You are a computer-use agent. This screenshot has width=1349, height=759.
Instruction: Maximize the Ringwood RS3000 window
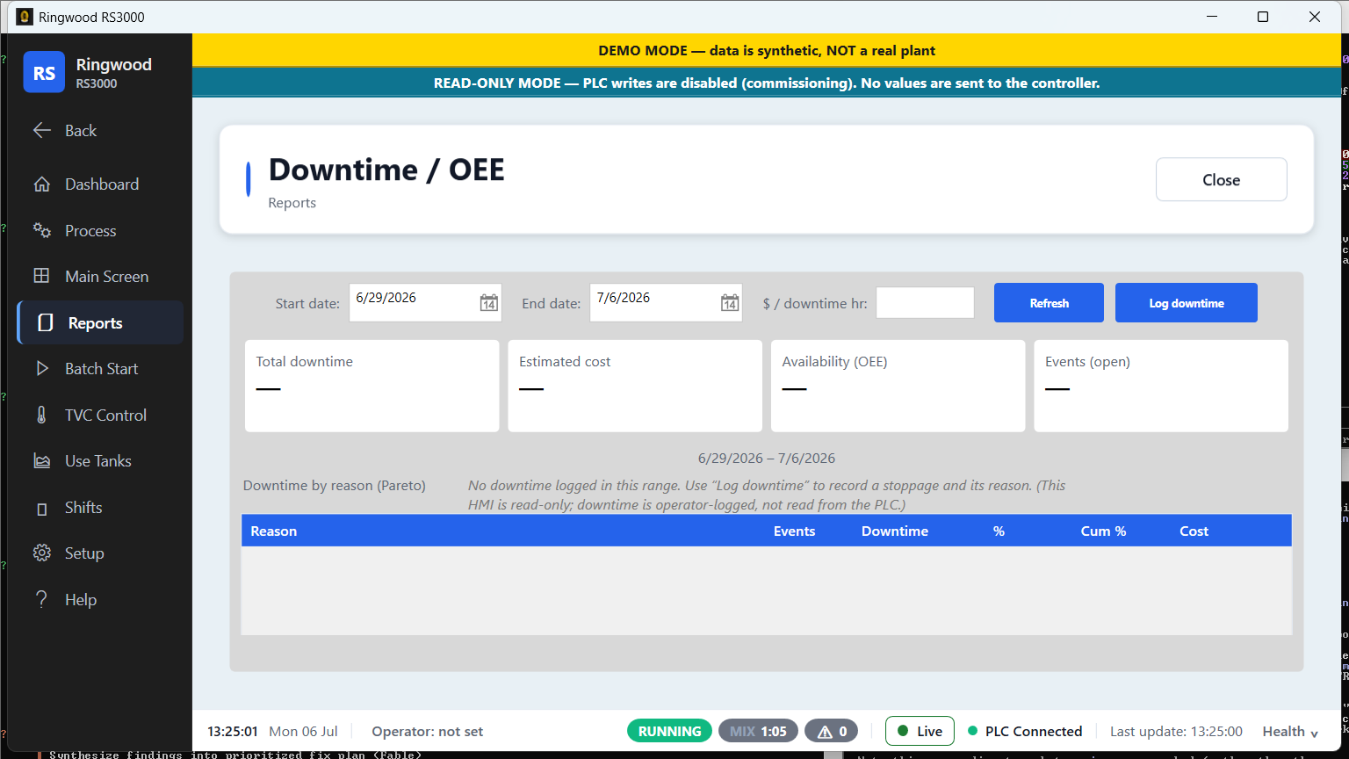pyautogui.click(x=1263, y=17)
